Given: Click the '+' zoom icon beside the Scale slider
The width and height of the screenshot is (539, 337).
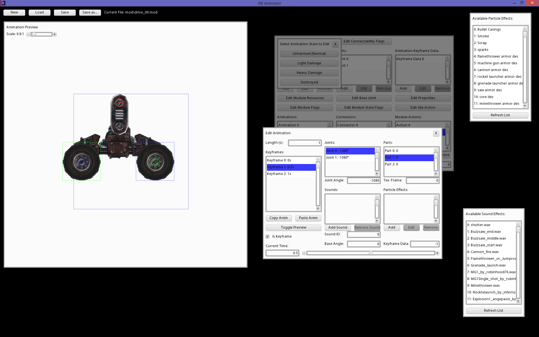Looking at the screenshot, I should tap(55, 34).
